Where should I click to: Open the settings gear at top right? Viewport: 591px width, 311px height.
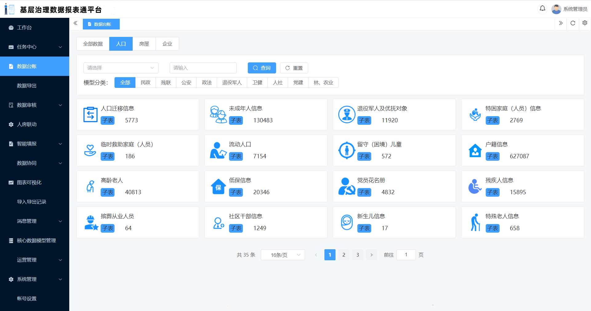click(585, 23)
